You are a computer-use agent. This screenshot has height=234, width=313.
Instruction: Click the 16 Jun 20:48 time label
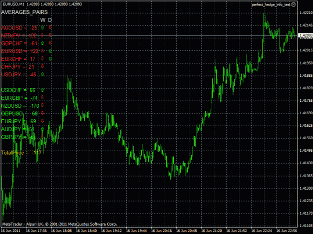186,231
